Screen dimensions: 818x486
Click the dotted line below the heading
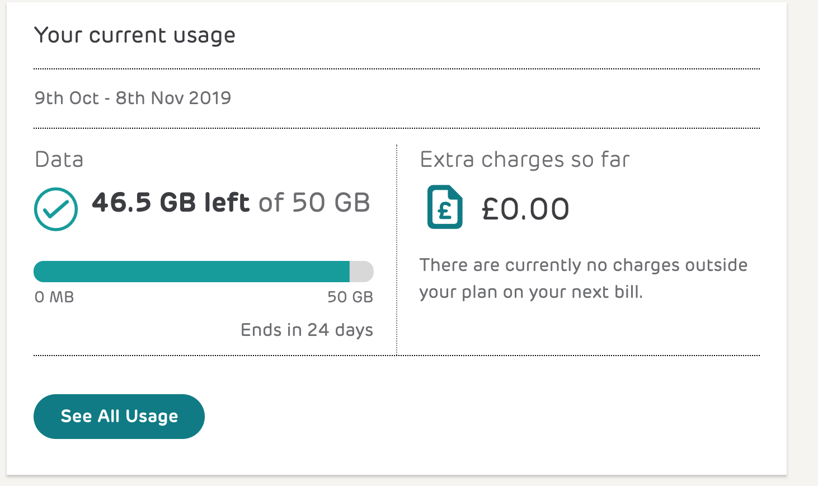point(396,69)
